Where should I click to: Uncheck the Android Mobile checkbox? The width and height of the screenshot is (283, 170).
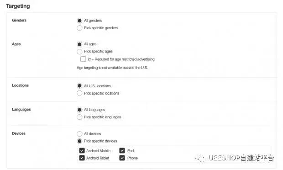[x=82, y=150]
